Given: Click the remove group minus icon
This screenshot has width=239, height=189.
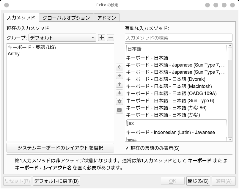Looking at the screenshot, I should [111, 37].
